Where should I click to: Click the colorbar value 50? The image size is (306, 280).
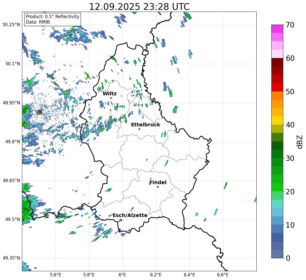point(290,91)
